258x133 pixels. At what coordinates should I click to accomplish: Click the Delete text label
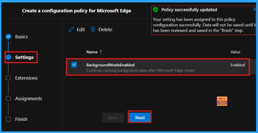pyautogui.click(x=105, y=30)
